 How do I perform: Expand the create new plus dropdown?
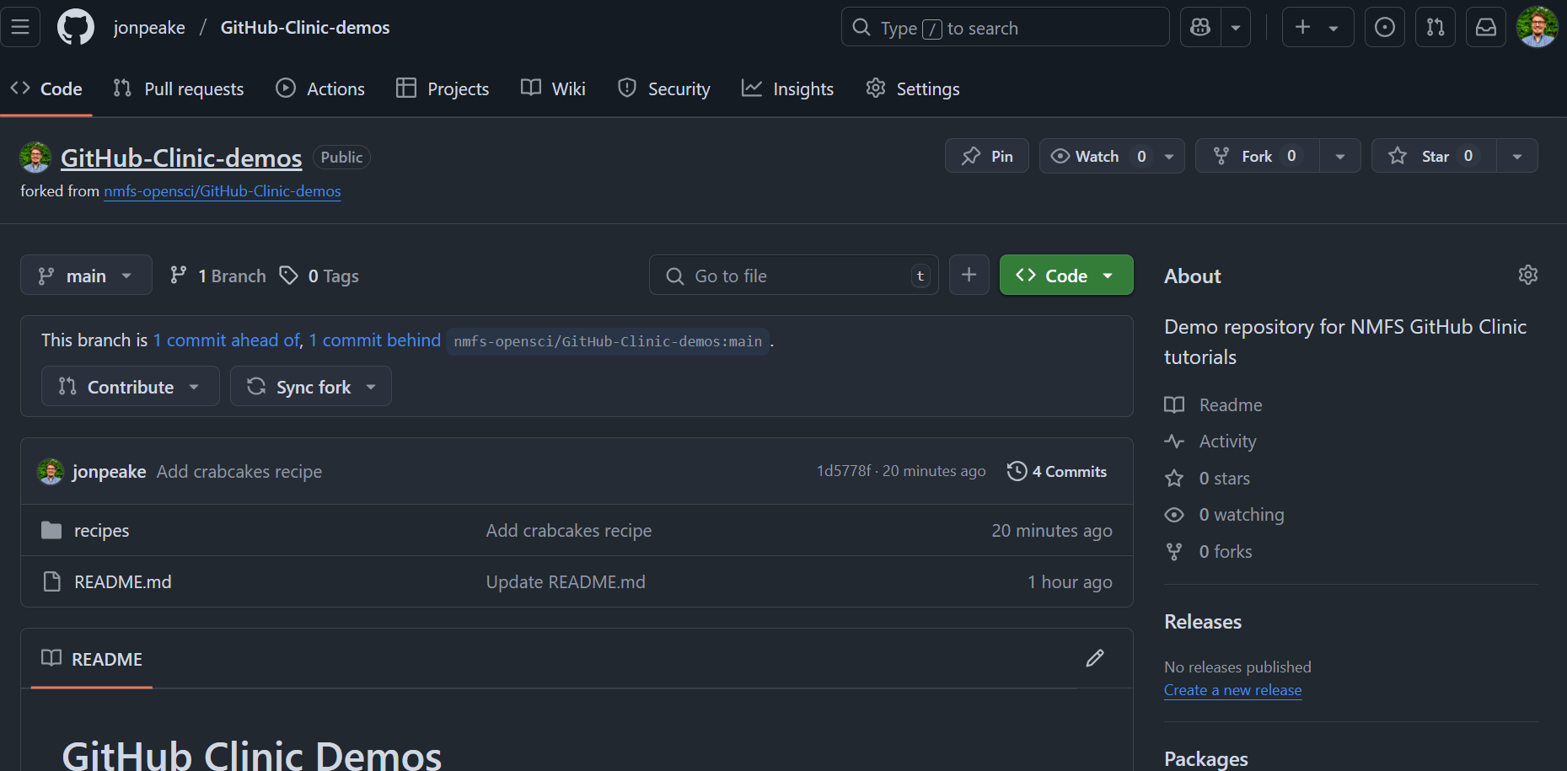pyautogui.click(x=1317, y=27)
